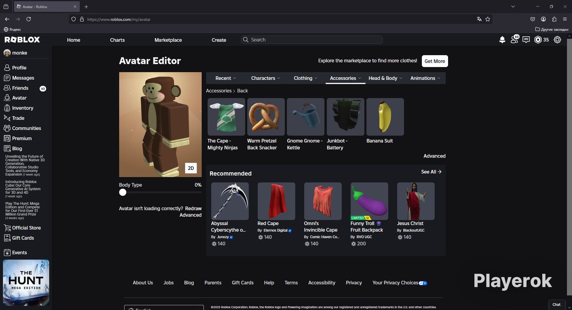Open Avatar from the sidebar

[x=19, y=98]
